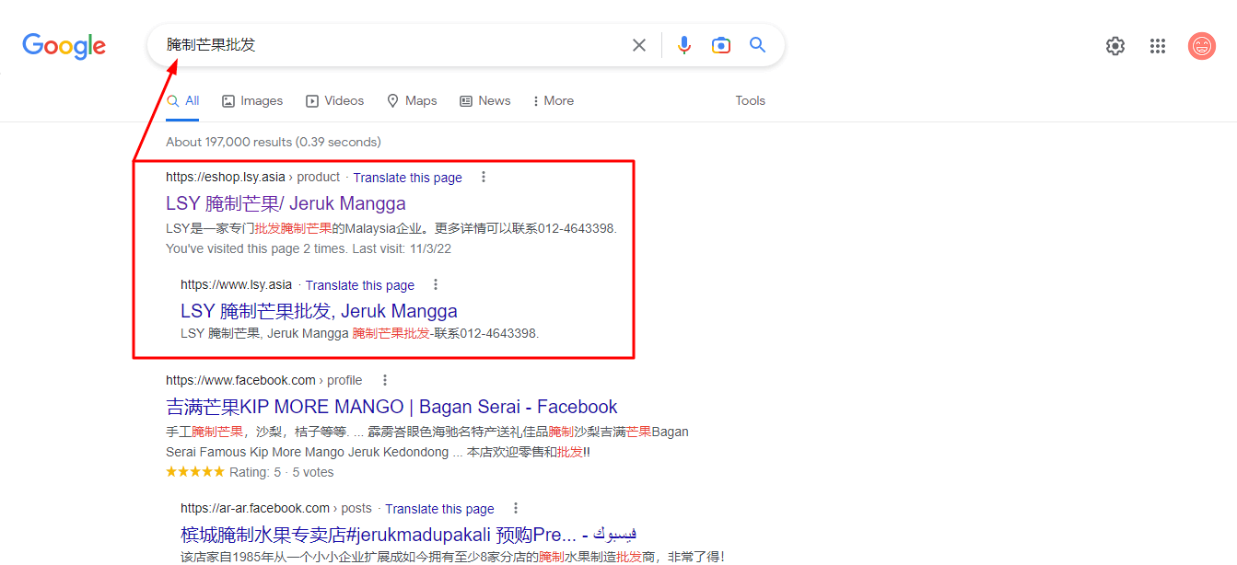Open the Tools filter options
This screenshot has width=1237, height=565.
(x=750, y=101)
